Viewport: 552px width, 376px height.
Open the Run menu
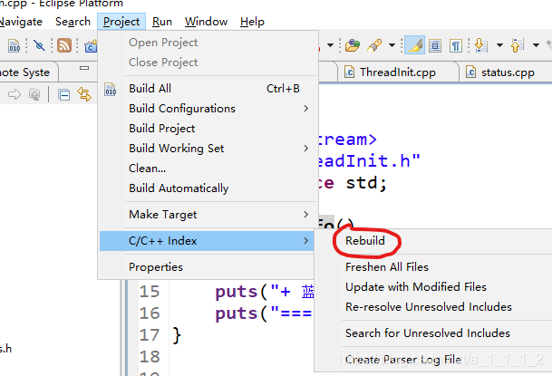click(162, 22)
